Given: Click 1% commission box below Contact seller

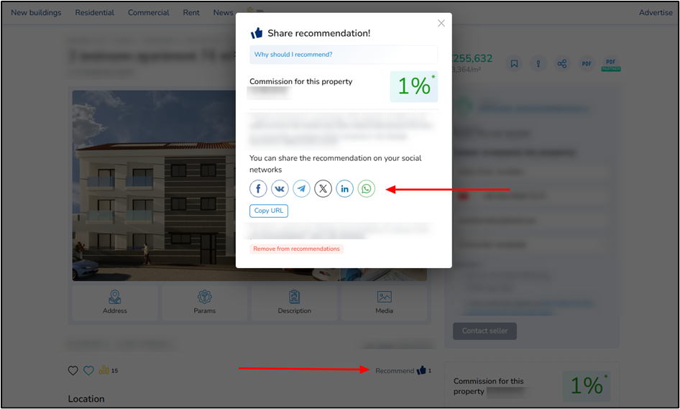Looking at the screenshot, I should [x=587, y=385].
